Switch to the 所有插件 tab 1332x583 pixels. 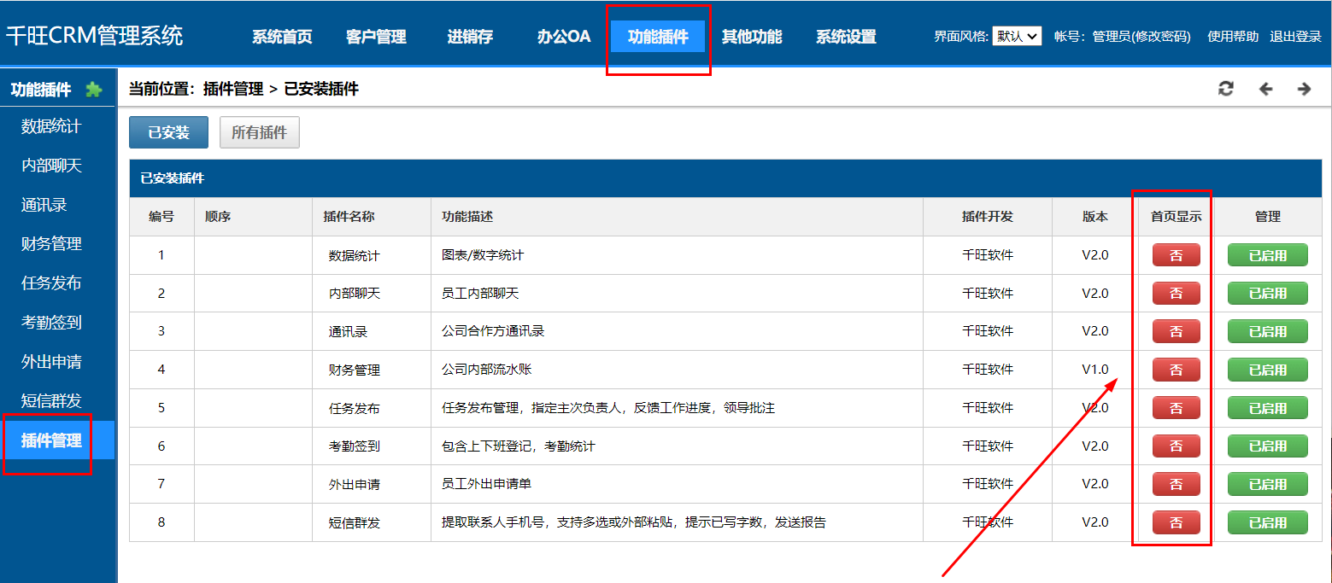[x=260, y=132]
